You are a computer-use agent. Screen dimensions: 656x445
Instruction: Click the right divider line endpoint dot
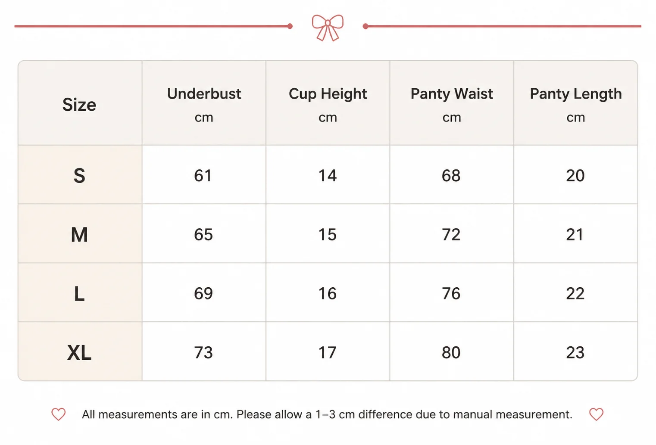click(x=365, y=26)
